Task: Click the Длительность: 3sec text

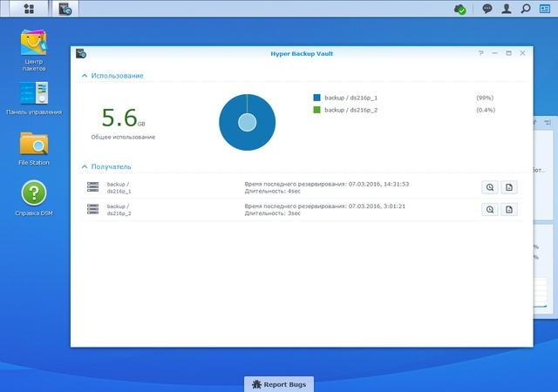Action: (273, 213)
